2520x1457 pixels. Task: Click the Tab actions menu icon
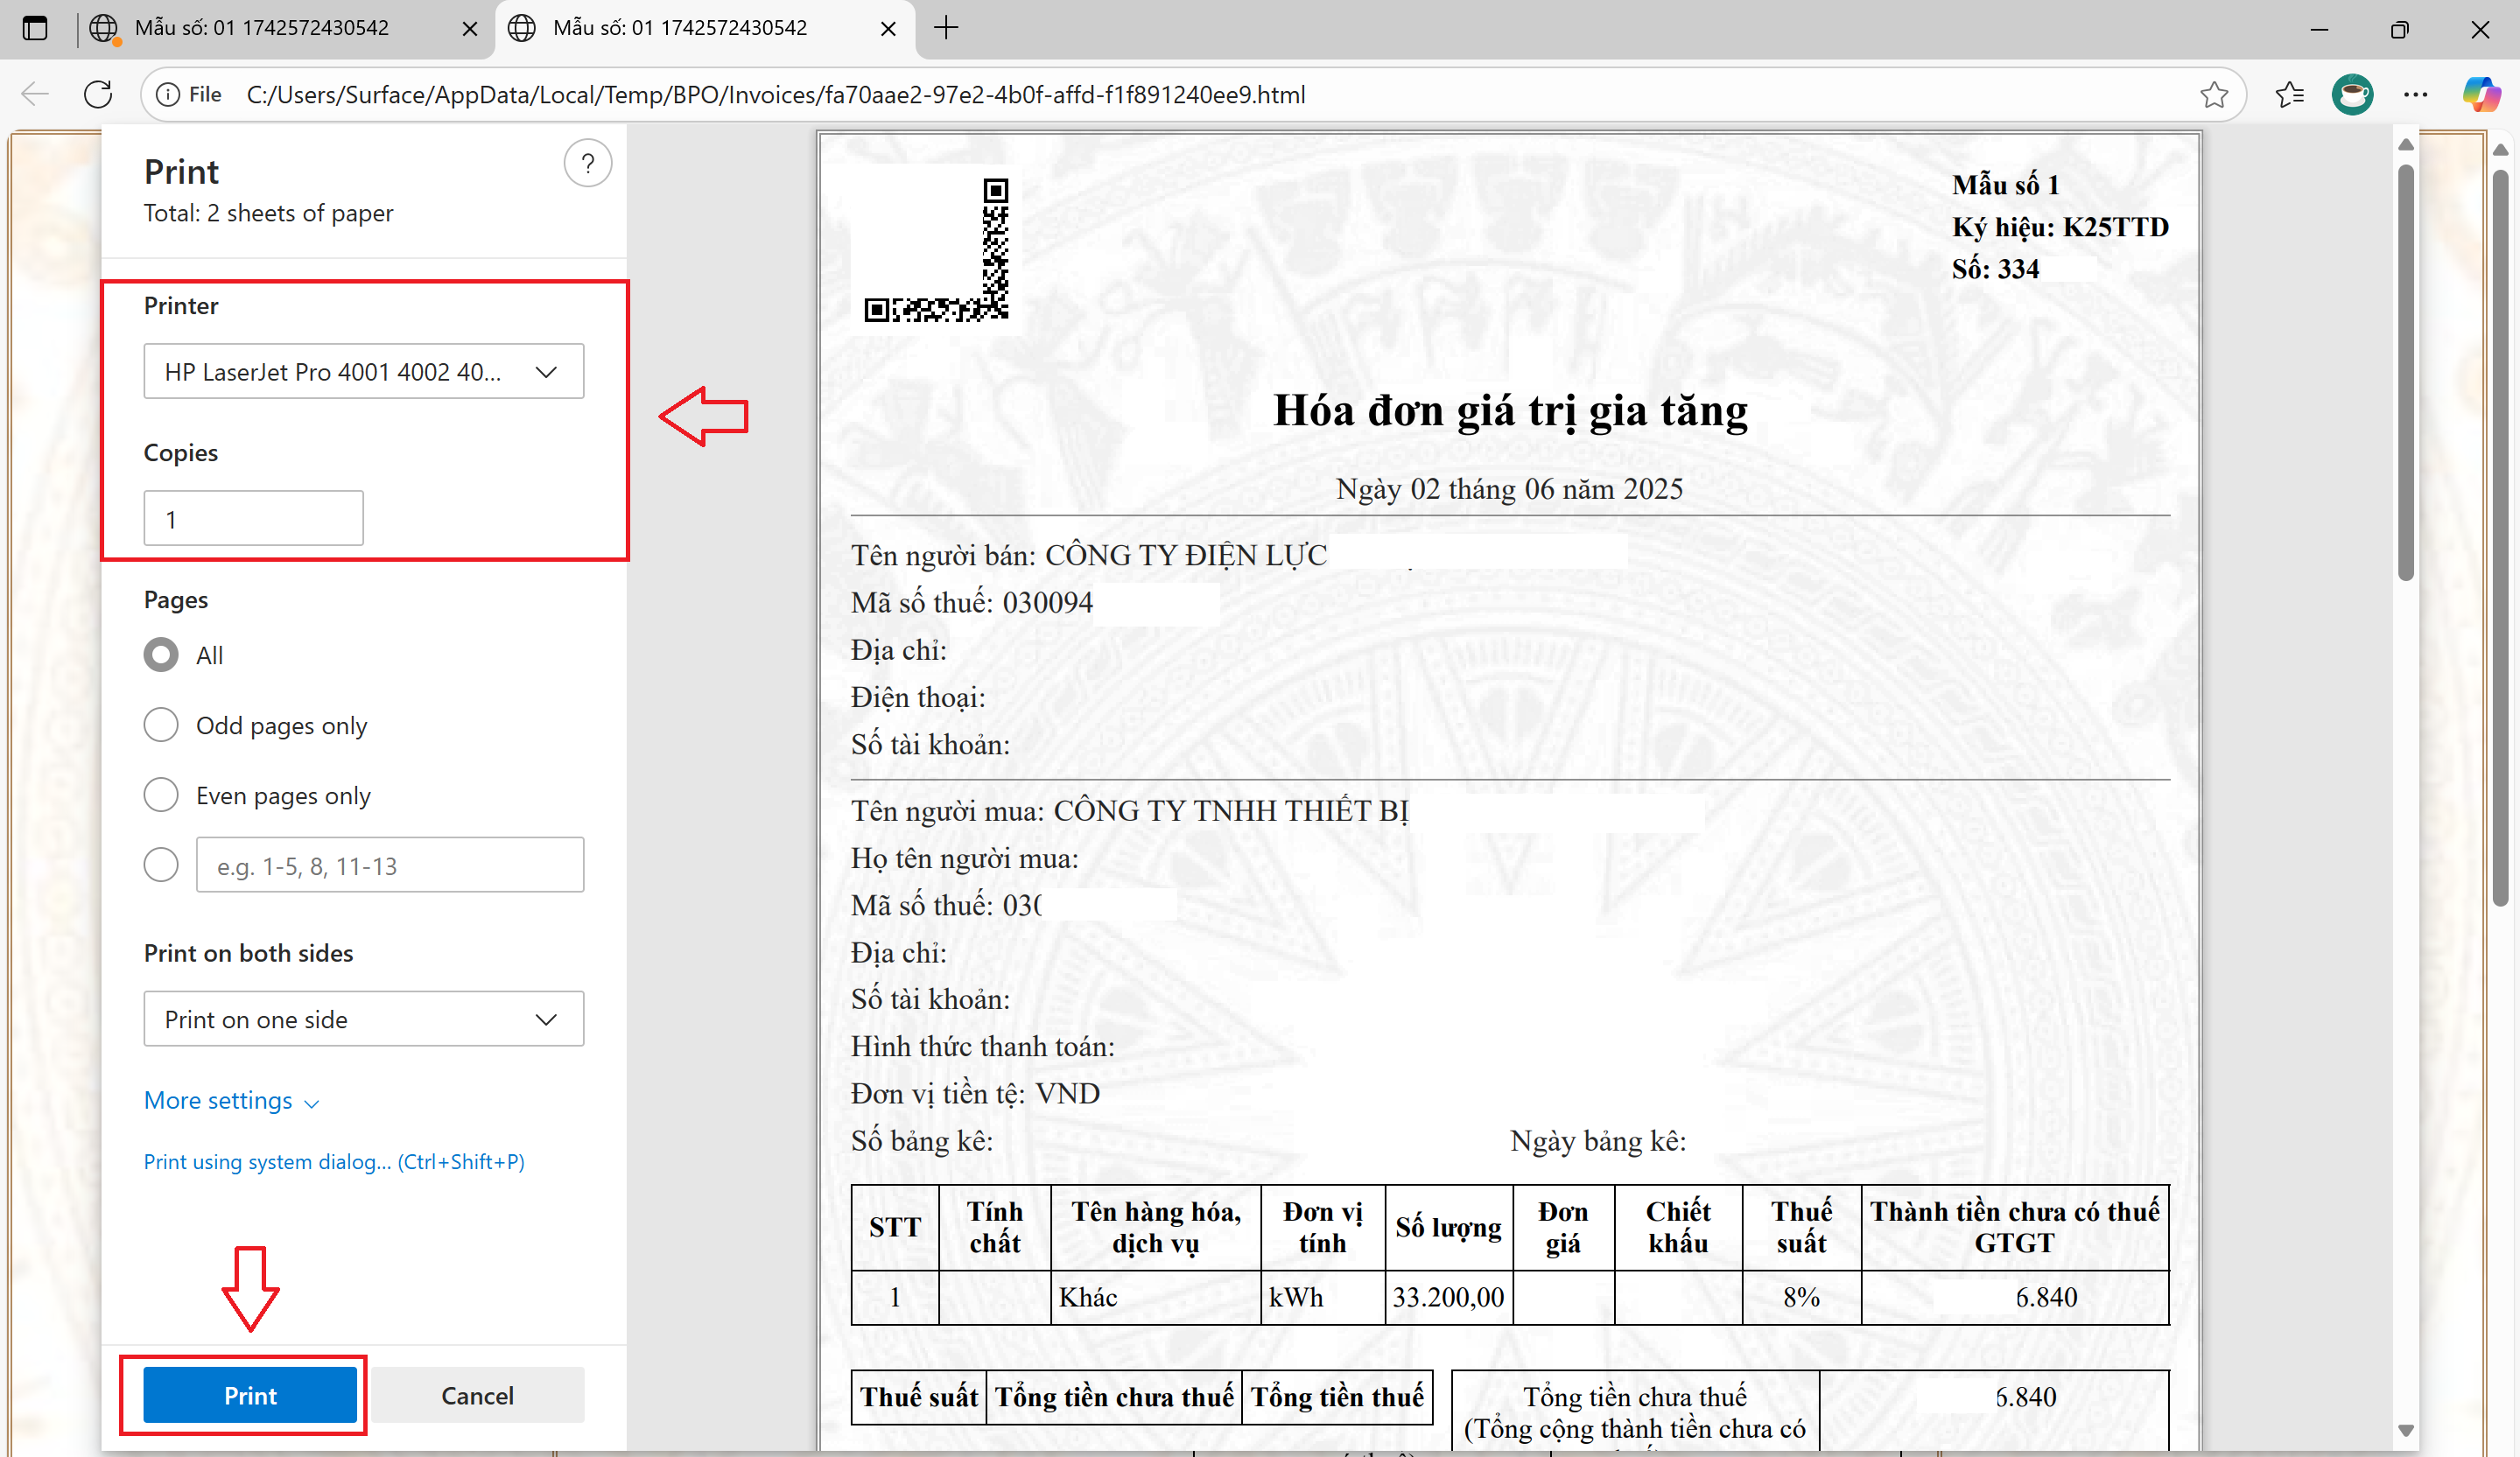coord(35,28)
